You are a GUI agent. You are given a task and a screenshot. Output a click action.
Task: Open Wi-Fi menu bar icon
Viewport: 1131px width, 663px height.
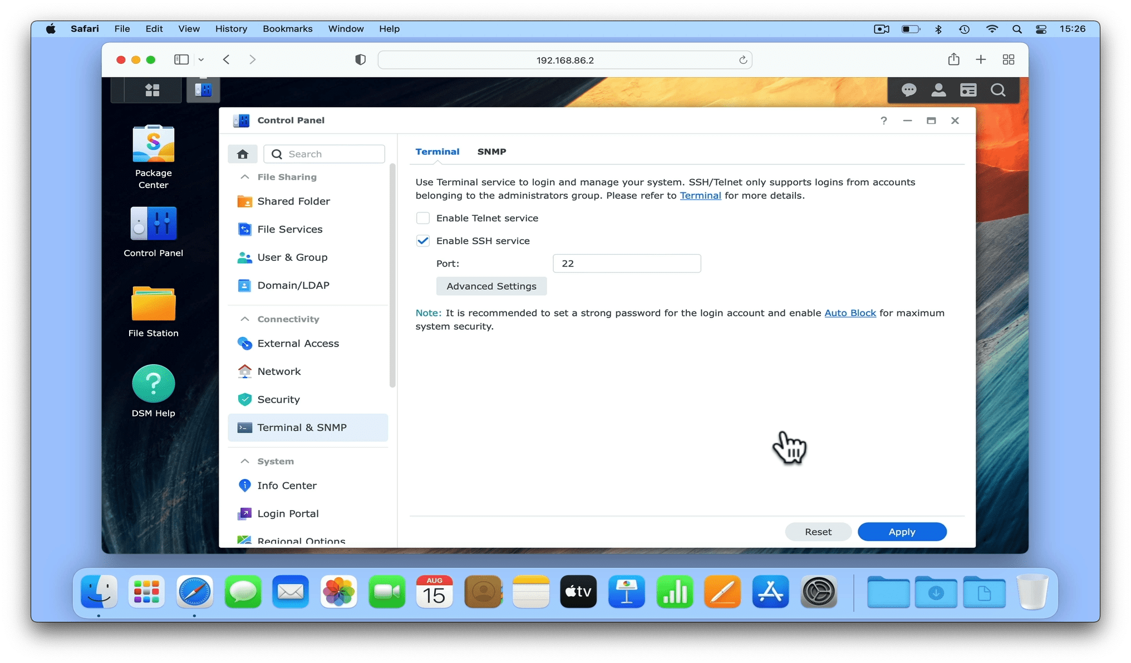point(991,29)
